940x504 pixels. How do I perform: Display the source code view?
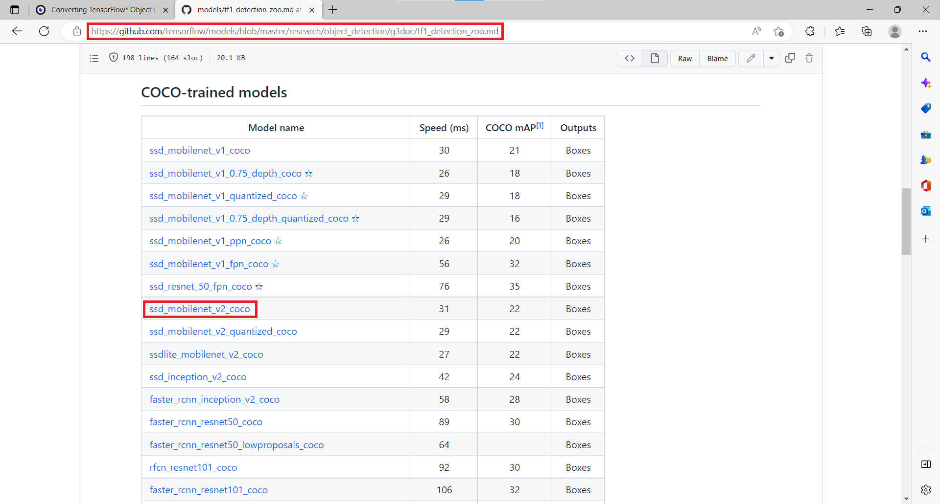[x=630, y=58]
